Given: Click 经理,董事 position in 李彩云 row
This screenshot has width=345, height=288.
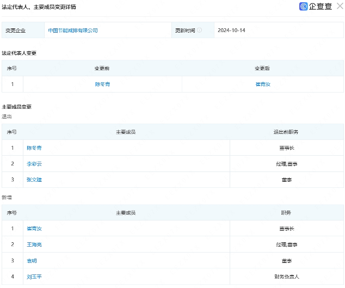Looking at the screenshot, I should 287,164.
